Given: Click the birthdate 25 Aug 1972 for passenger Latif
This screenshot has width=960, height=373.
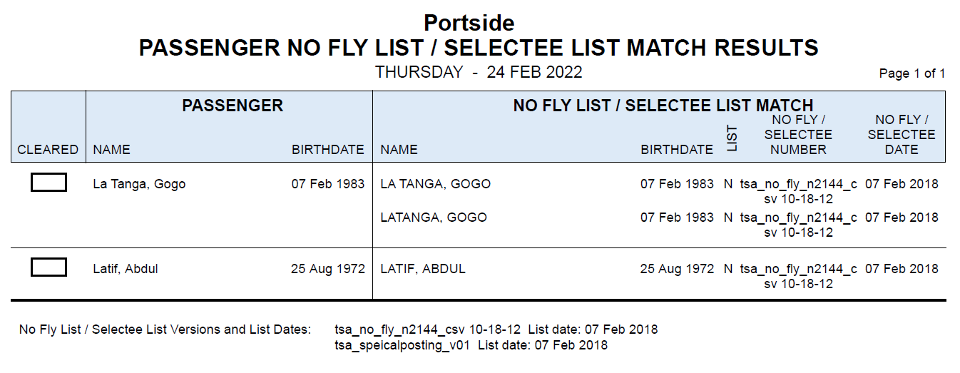Looking at the screenshot, I should point(328,269).
